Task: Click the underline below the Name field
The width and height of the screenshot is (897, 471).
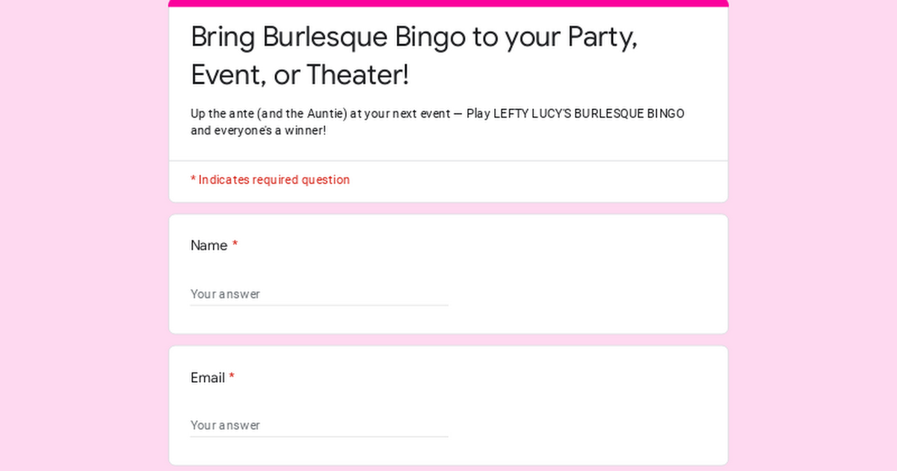Action: [319, 305]
